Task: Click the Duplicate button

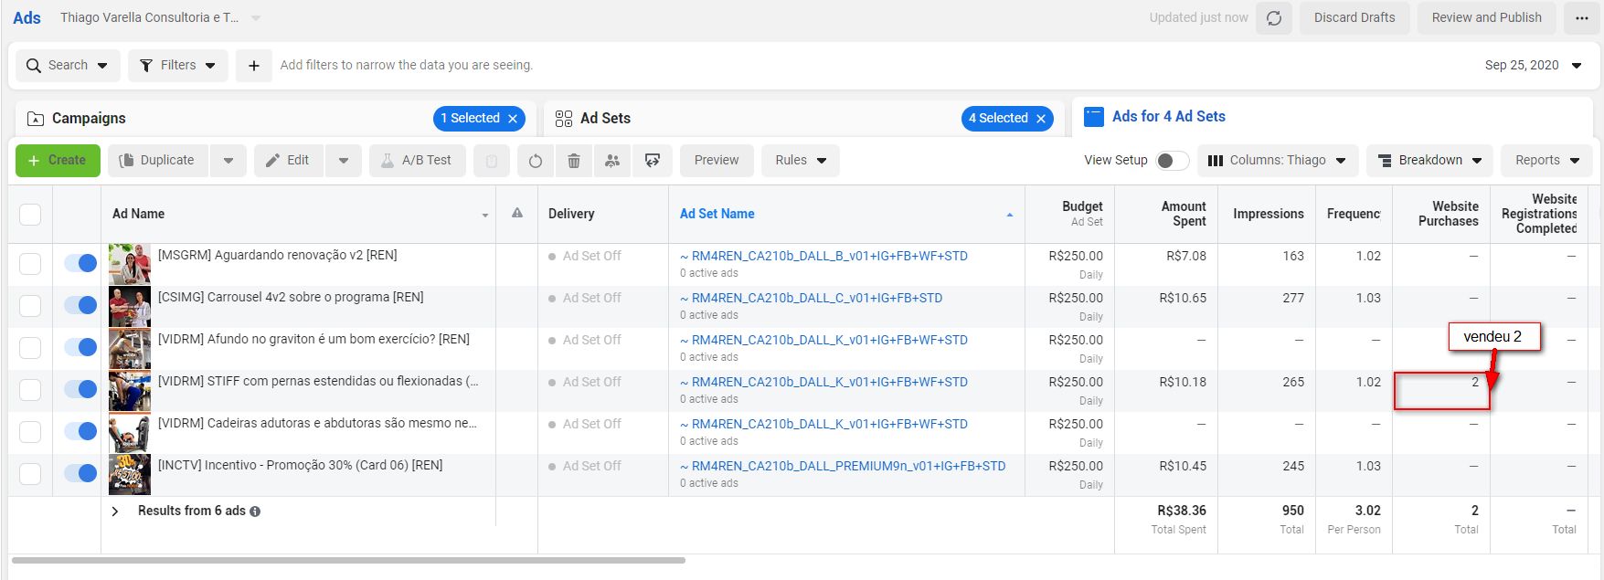Action: coord(158,161)
